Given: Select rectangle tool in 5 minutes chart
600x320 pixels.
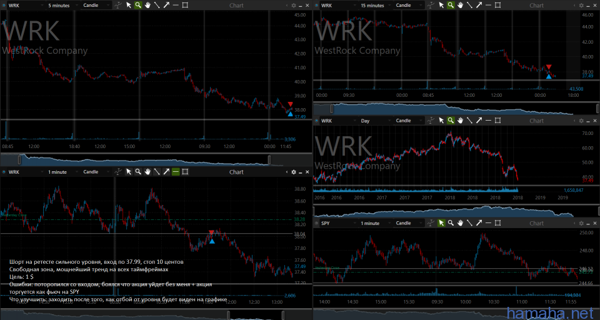Looking at the screenshot, I should click(186, 5).
